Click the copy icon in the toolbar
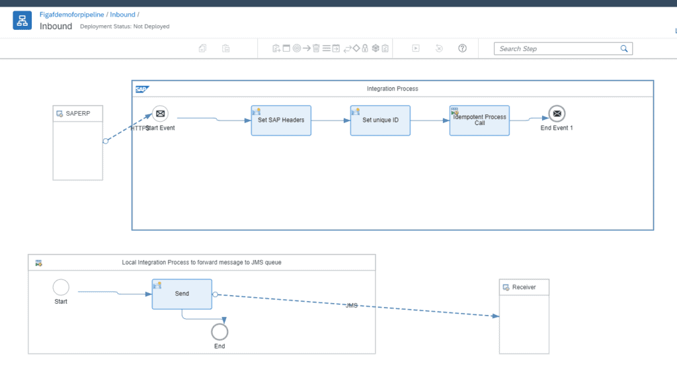The height and width of the screenshot is (385, 677). pos(202,48)
